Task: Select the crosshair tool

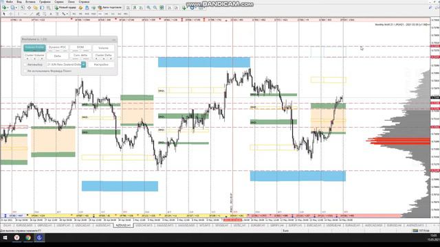Action: click(11, 14)
